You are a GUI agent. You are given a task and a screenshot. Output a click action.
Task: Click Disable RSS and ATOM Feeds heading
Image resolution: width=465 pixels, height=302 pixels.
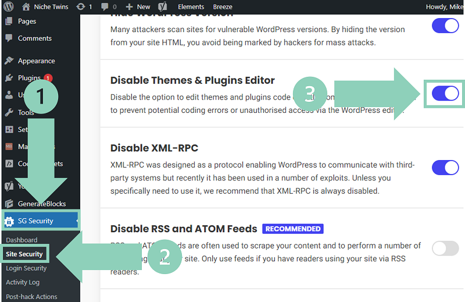[184, 229]
